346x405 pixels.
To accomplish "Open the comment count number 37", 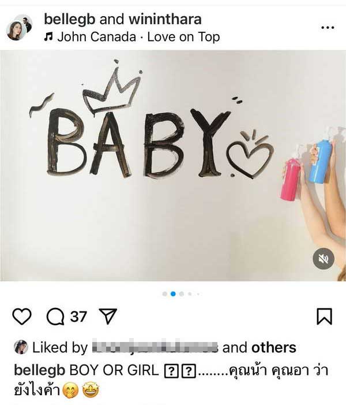I will 78,317.
